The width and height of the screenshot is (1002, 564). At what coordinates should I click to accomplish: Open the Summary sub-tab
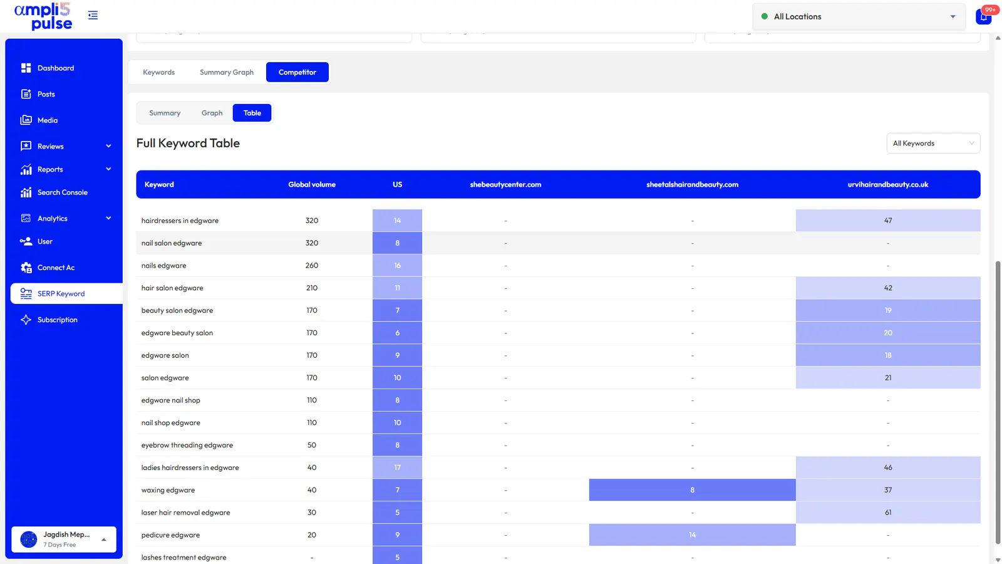165,113
